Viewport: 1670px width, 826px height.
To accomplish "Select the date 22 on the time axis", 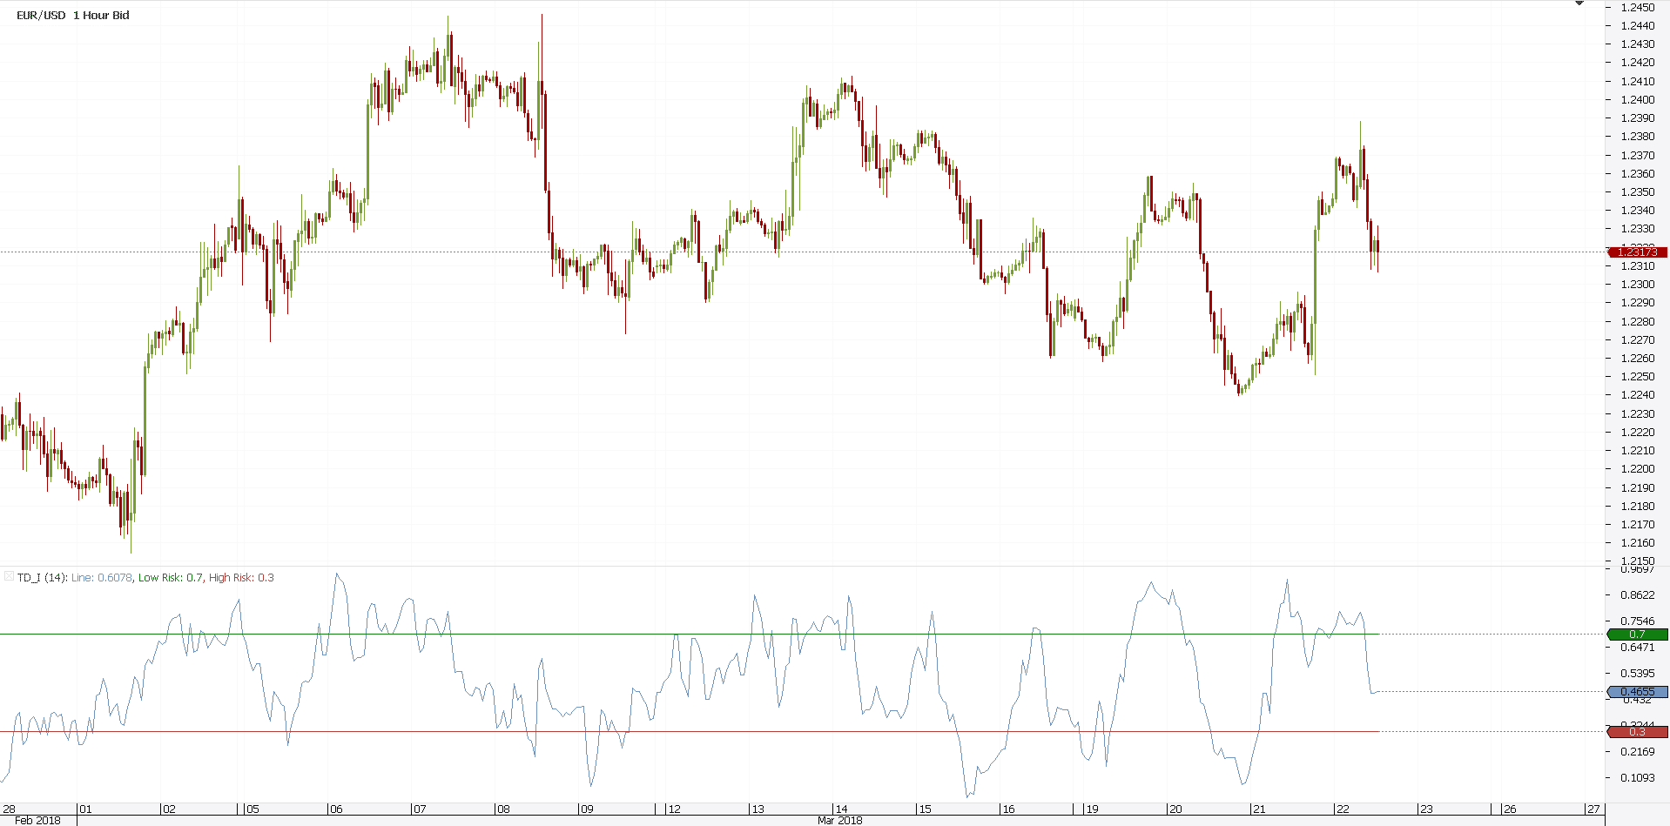I will click(1342, 809).
